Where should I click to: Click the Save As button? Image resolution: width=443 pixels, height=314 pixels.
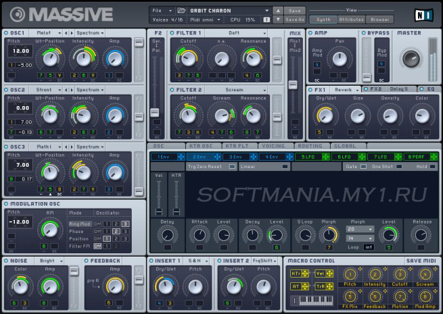coord(295,20)
